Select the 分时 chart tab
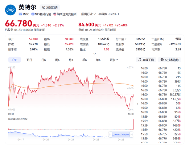Screen dimensions: 185x145 14,60
